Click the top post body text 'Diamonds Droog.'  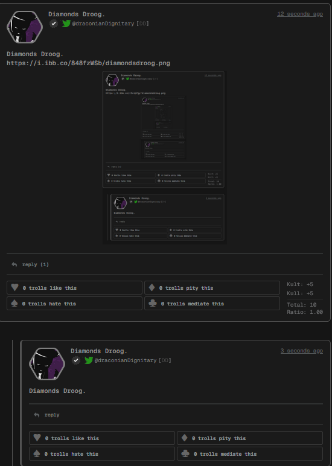[x=35, y=54]
